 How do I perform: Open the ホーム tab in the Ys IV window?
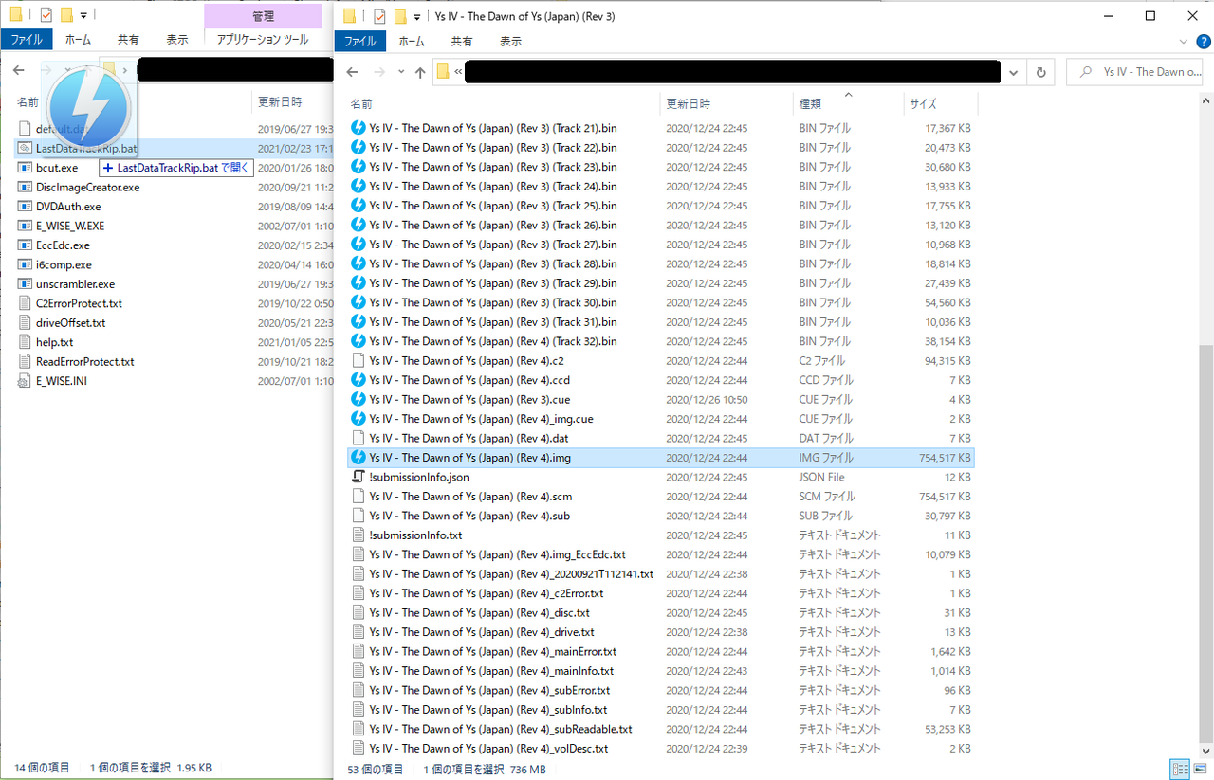(412, 42)
